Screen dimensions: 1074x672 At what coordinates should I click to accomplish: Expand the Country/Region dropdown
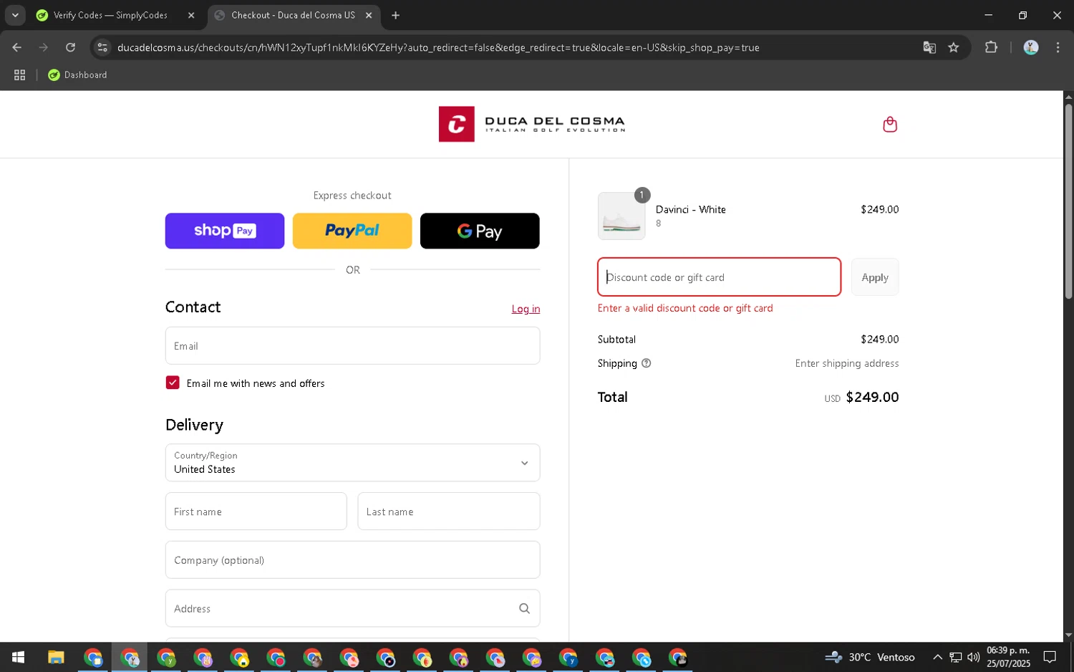[352, 463]
